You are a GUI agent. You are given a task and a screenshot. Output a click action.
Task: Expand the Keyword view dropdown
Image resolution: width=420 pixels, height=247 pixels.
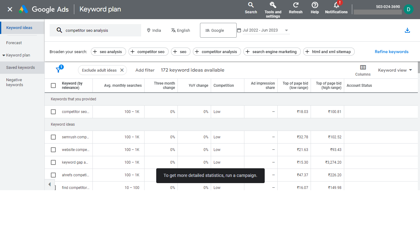tap(395, 70)
